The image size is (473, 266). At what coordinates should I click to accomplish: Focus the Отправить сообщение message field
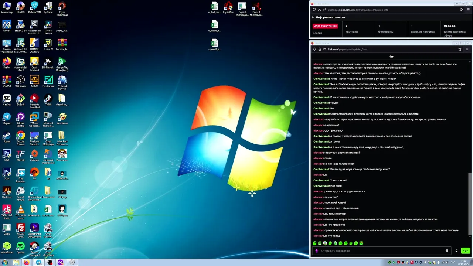coord(381,251)
